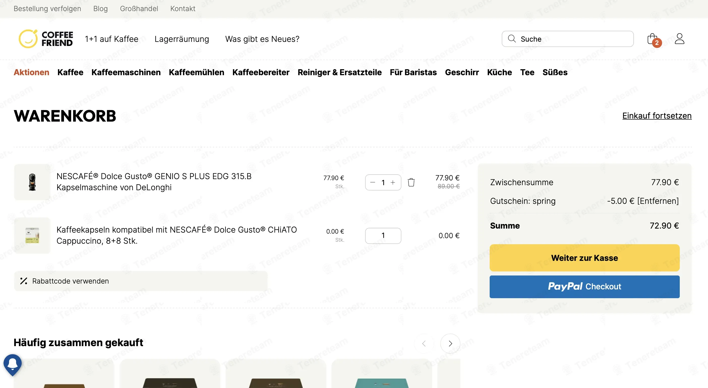Expand the Rabattcode verwenden section

[141, 281]
